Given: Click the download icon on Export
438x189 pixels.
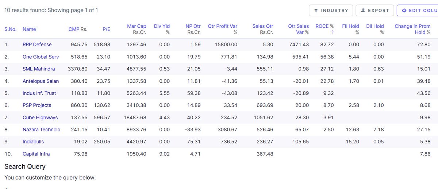Looking at the screenshot, I should coord(363,11).
